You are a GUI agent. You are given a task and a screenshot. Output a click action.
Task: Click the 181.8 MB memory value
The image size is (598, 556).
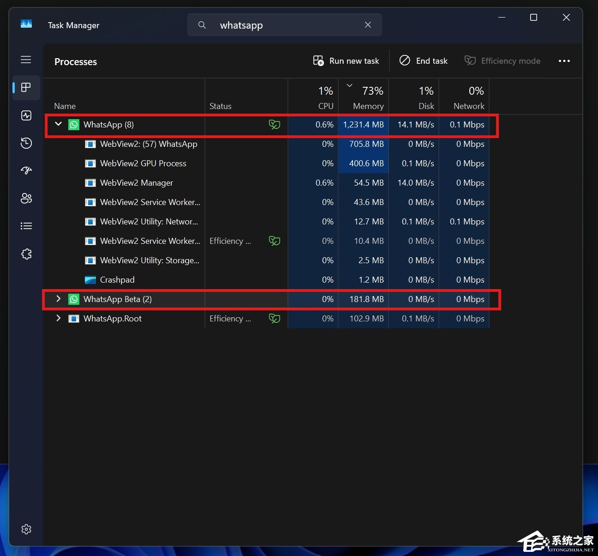366,299
